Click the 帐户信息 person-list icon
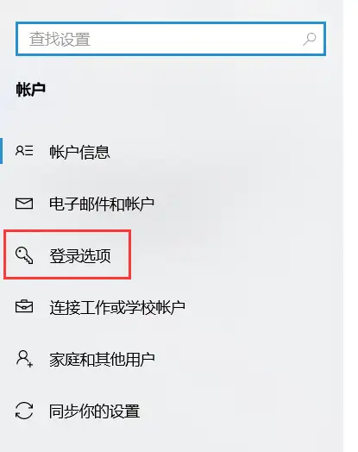The width and height of the screenshot is (358, 452). [x=24, y=151]
